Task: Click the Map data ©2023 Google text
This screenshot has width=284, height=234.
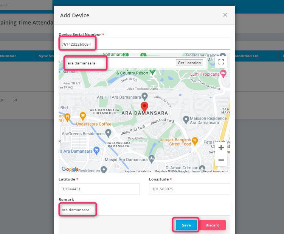Action: coord(171,171)
